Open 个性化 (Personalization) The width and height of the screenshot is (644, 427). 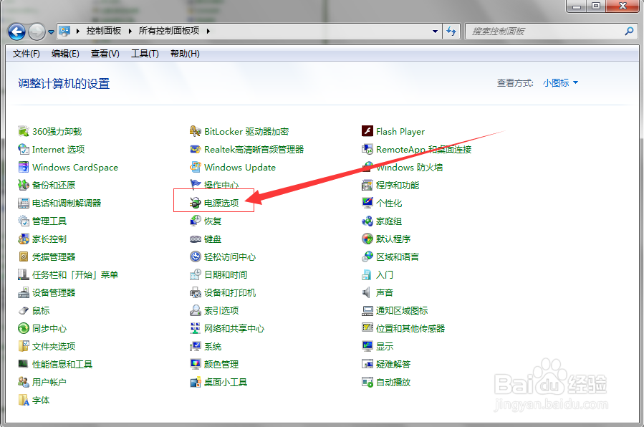coord(390,203)
